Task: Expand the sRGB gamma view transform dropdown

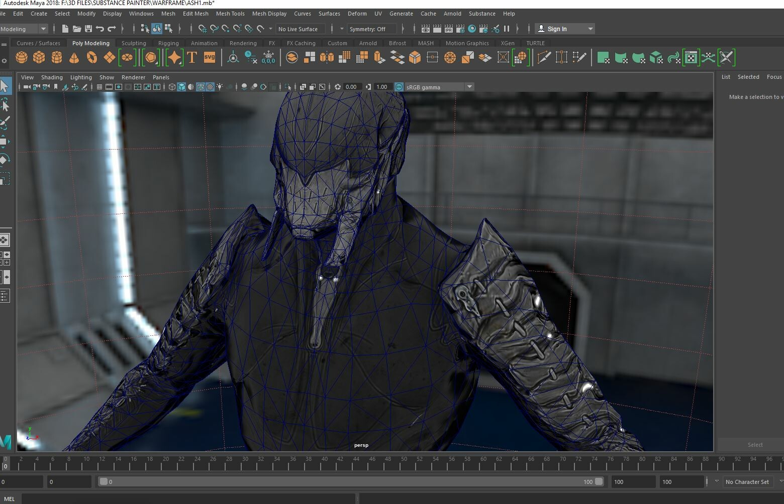Action: [469, 87]
